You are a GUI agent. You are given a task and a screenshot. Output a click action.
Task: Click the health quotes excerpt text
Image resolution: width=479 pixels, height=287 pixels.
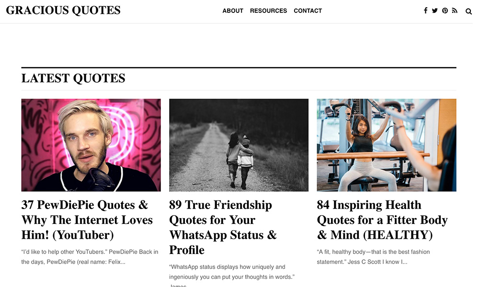(x=373, y=257)
